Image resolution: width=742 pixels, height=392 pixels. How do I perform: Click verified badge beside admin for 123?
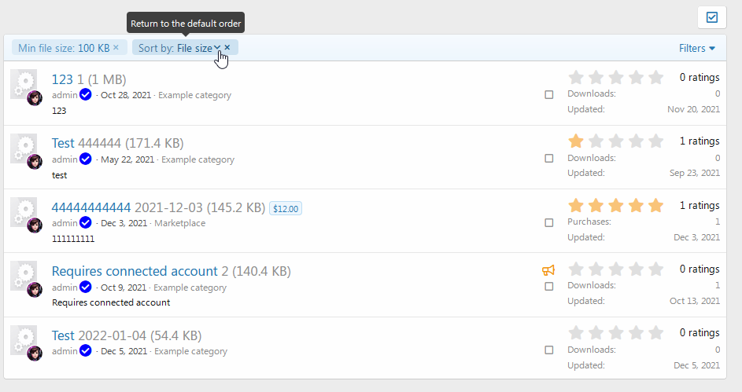point(85,95)
